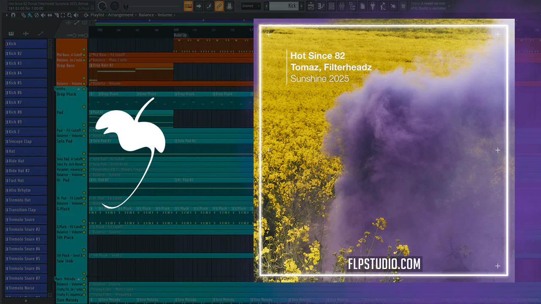The width and height of the screenshot is (541, 304).
Task: Select the Sincope Clap pattern
Action: [x=26, y=141]
